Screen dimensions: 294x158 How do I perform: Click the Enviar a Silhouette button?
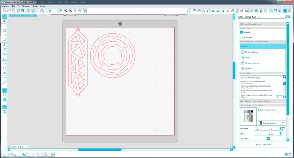pyautogui.click(x=264, y=145)
